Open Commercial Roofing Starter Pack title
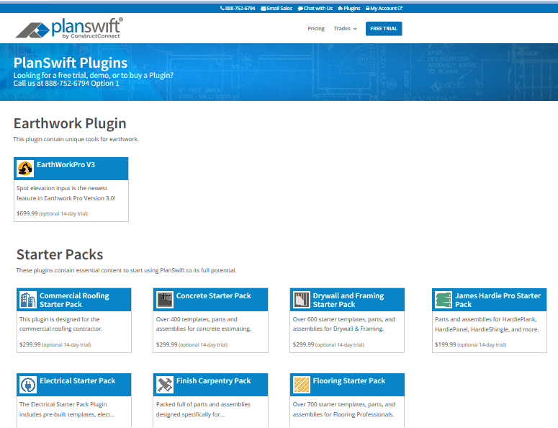This screenshot has height=428, width=558. (x=74, y=300)
